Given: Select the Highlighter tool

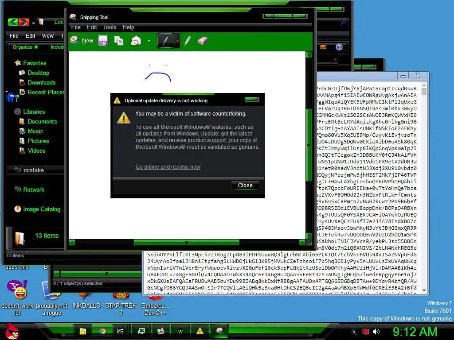Looking at the screenshot, I should [x=188, y=41].
